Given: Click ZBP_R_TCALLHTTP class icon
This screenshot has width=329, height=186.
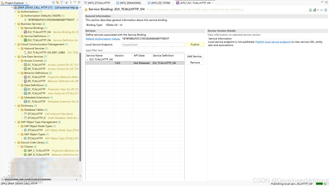Looking at the screenshot, I should tap(25, 155).
